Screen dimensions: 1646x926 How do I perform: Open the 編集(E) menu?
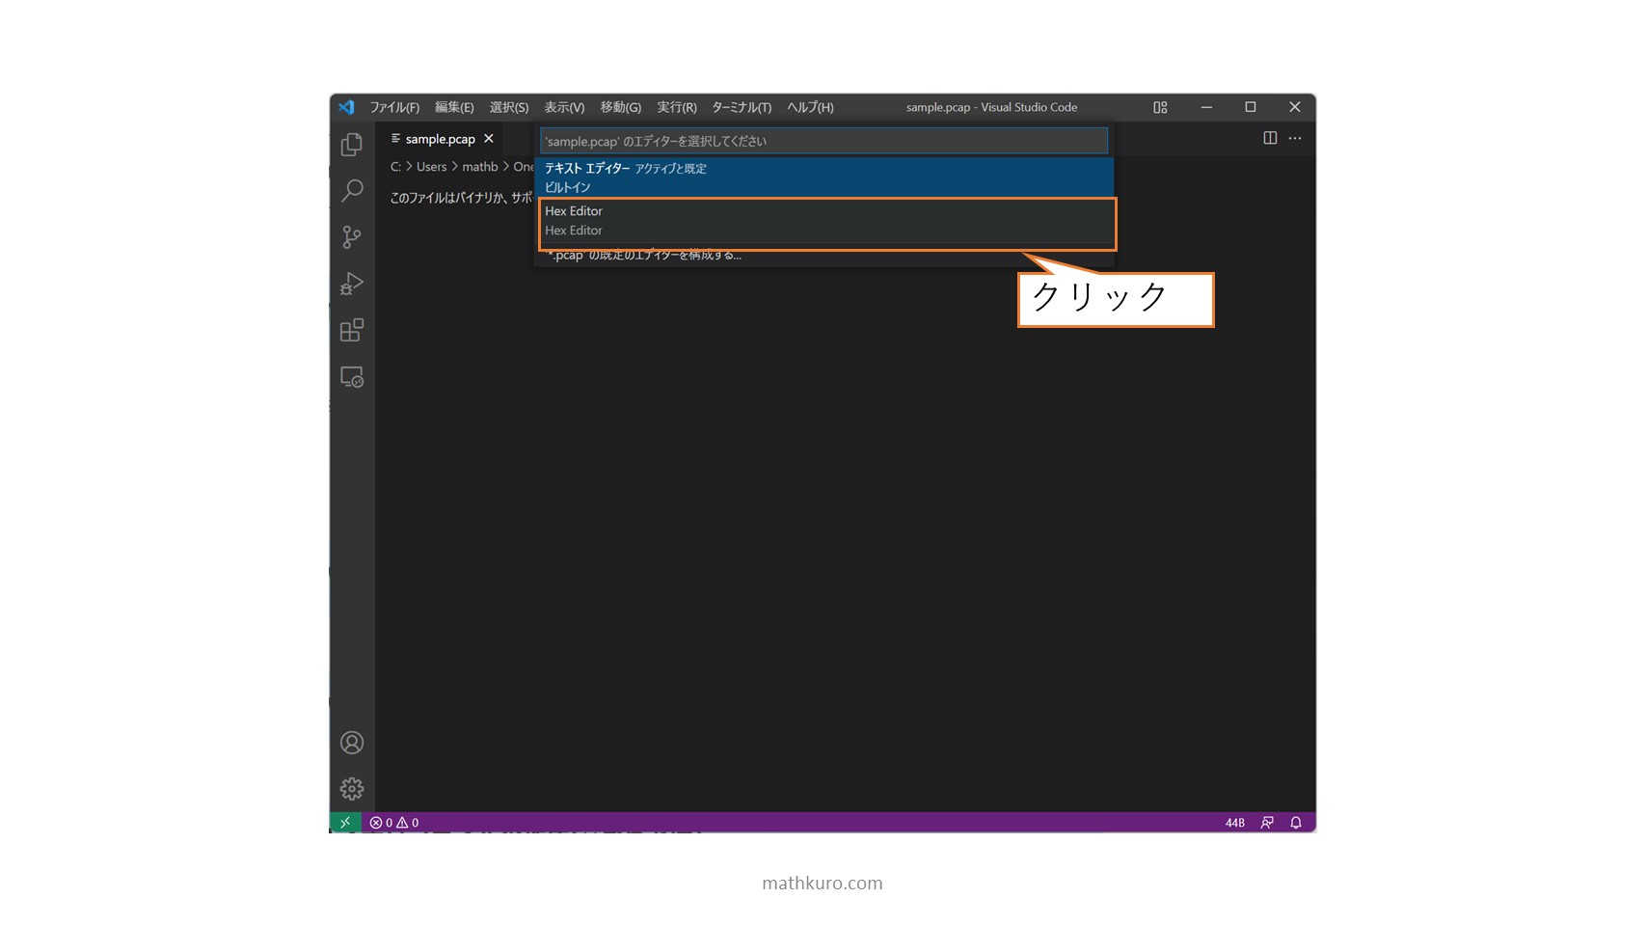tap(454, 107)
